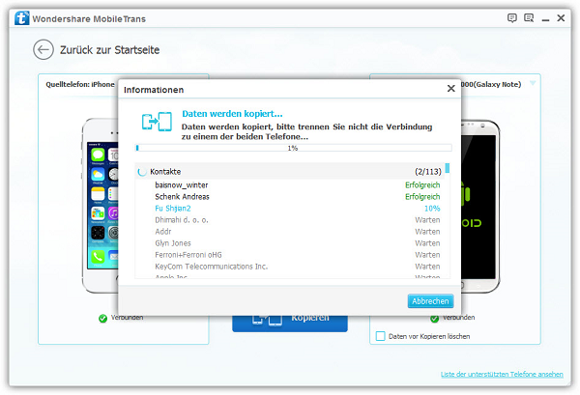Click the Galaxy Note device image
The height and width of the screenshot is (395, 580).
(x=480, y=206)
